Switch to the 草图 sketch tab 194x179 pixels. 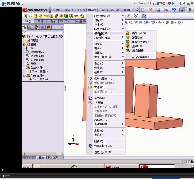[40, 21]
